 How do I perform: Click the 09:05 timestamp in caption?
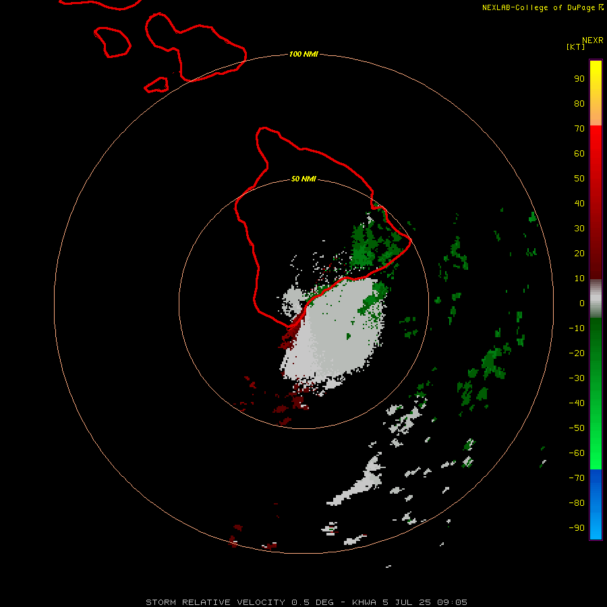pyautogui.click(x=452, y=602)
